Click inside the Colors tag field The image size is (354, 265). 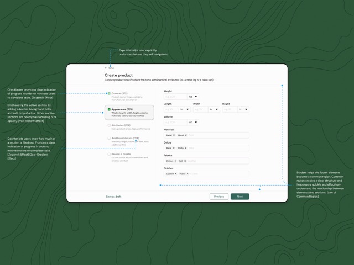coord(206,148)
